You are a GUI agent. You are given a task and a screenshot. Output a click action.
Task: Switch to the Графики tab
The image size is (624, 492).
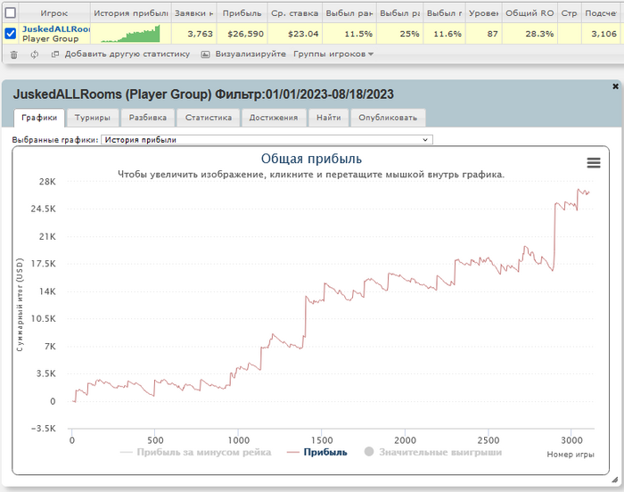pos(39,118)
